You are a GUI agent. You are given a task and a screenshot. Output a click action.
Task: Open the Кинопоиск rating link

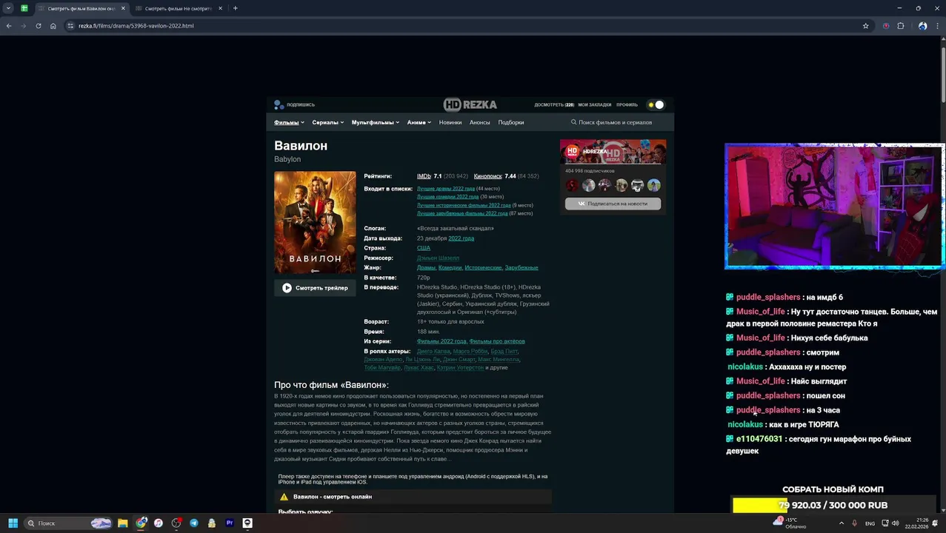(x=487, y=176)
